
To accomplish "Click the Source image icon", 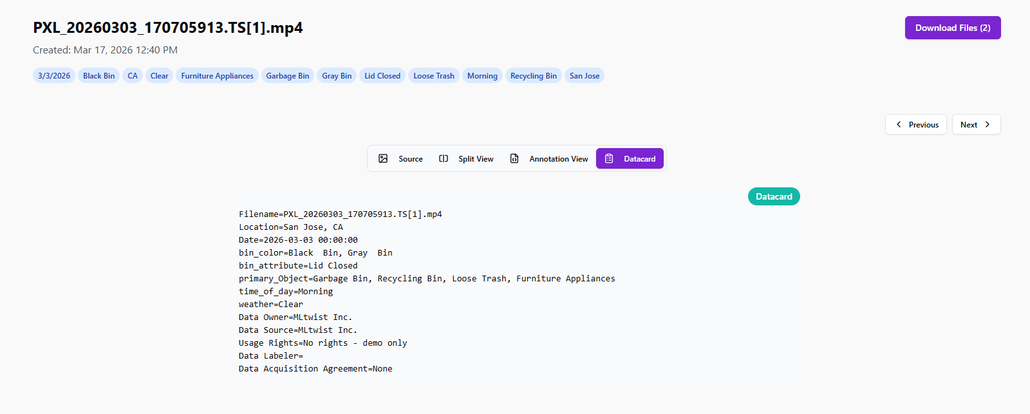I will tap(383, 158).
